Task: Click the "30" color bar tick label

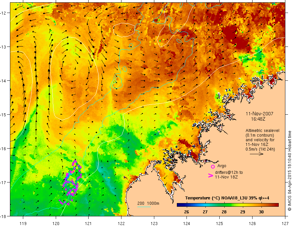Action: tap(261, 212)
